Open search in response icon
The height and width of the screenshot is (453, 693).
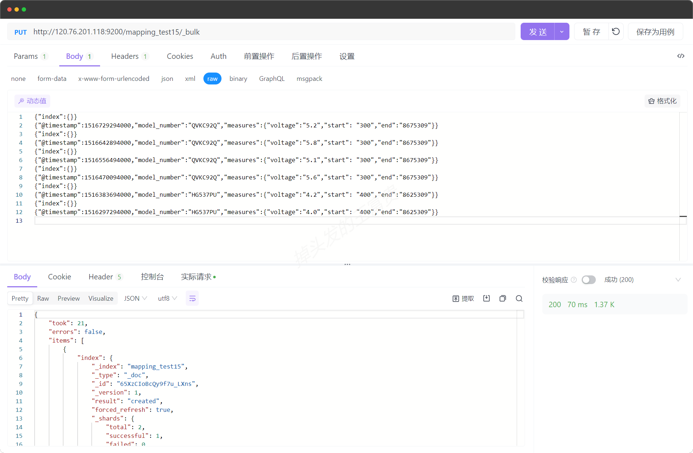(x=519, y=299)
